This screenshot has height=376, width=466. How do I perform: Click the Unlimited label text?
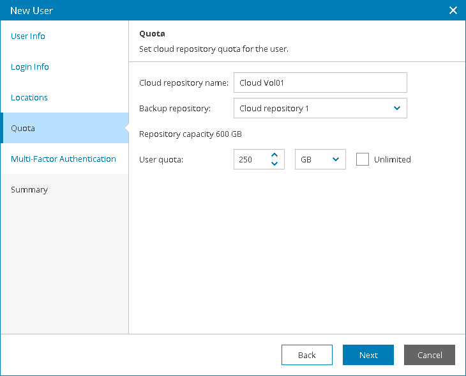pyautogui.click(x=393, y=160)
